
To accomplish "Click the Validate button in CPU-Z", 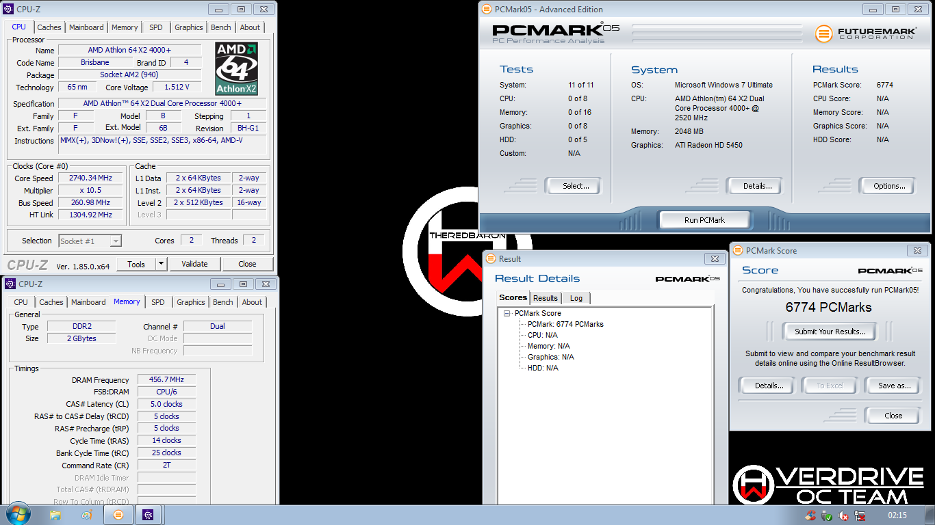I will [194, 264].
